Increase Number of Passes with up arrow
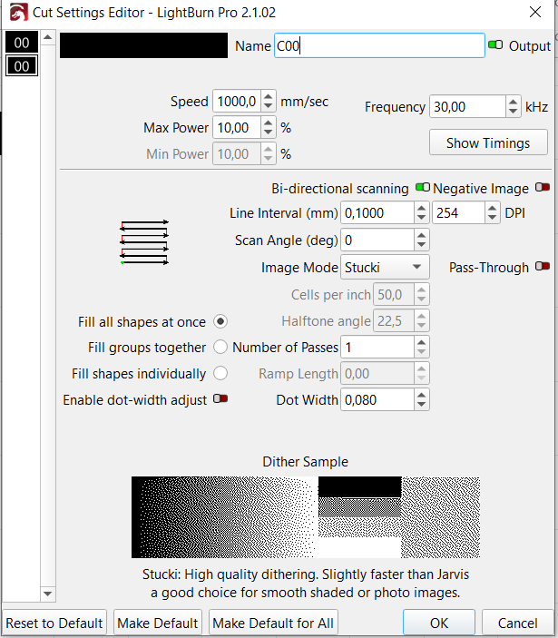Screen dimensions: 558x638 click(x=421, y=342)
